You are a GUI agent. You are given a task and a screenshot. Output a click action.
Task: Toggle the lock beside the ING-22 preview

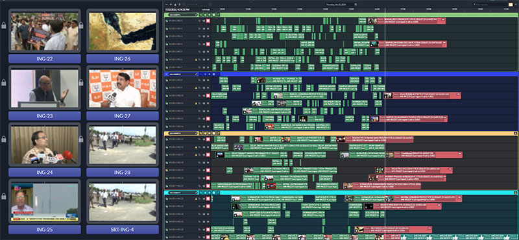point(4,25)
